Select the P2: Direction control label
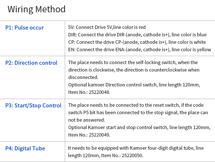Viewport: 215px width, 162px height. (x=31, y=63)
